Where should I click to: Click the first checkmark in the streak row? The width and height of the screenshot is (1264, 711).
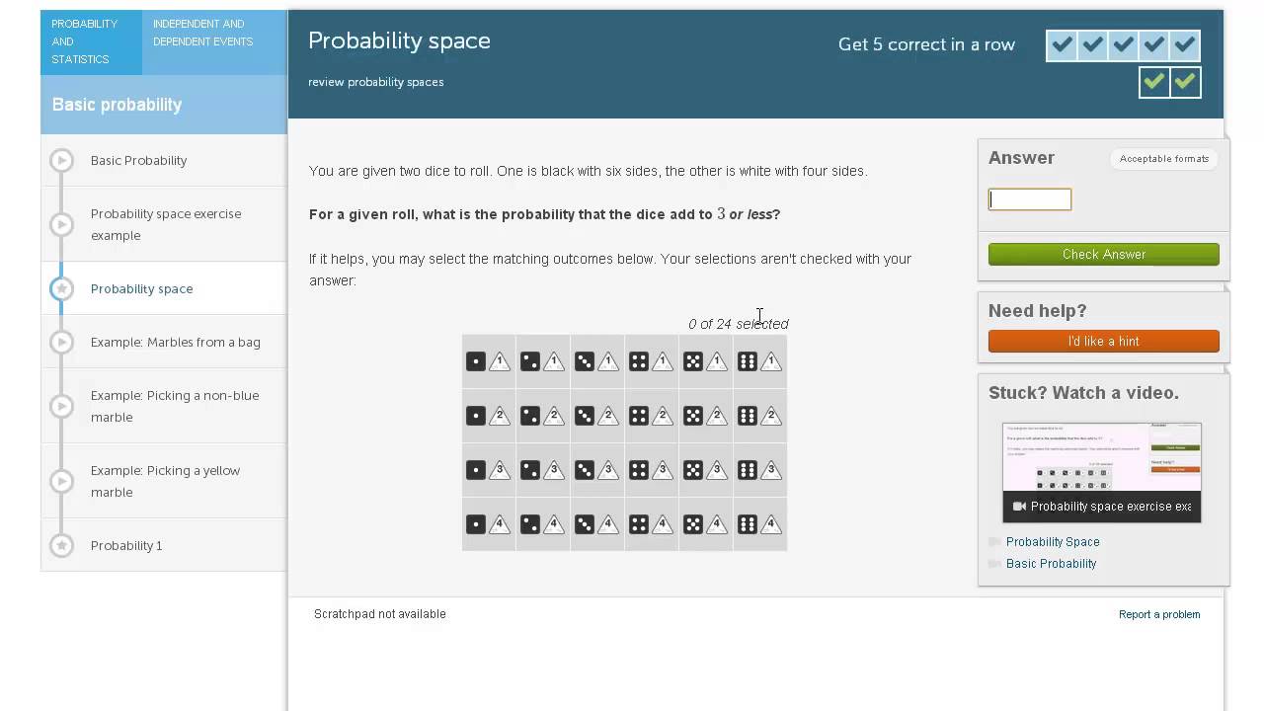[x=1063, y=45]
